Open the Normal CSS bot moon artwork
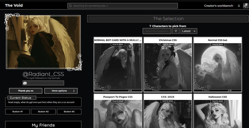Screen dimensions: 249x128 point(218,66)
